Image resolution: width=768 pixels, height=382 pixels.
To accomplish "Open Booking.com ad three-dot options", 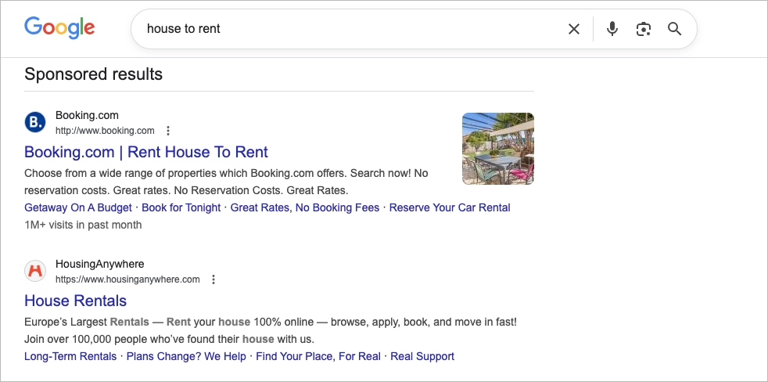I will pos(168,131).
